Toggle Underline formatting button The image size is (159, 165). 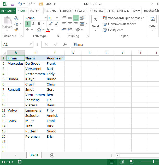(39, 24)
